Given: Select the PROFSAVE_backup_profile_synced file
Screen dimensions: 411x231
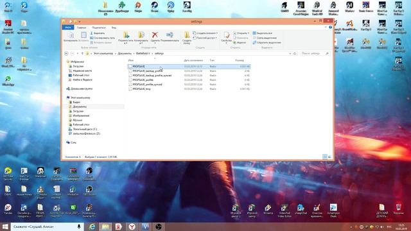Looking at the screenshot, I should click(189, 76).
